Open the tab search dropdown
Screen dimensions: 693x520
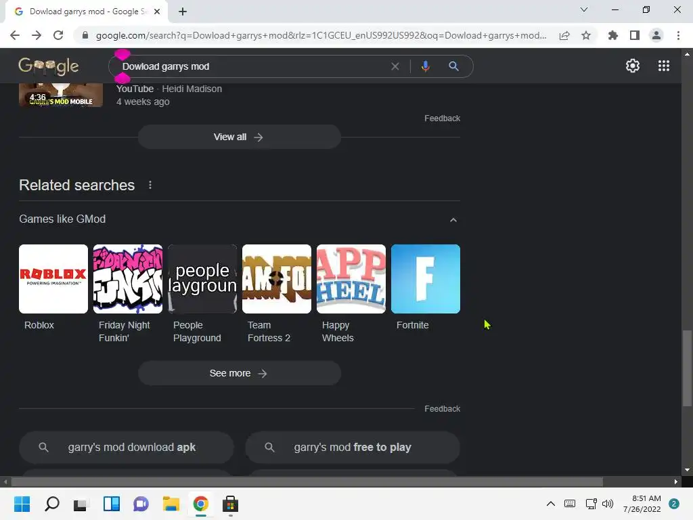584,9
